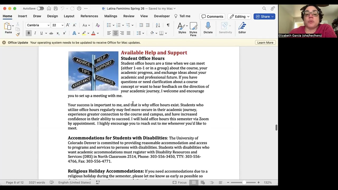
Task: Click the signpost advice image in the document
Action: click(x=93, y=71)
